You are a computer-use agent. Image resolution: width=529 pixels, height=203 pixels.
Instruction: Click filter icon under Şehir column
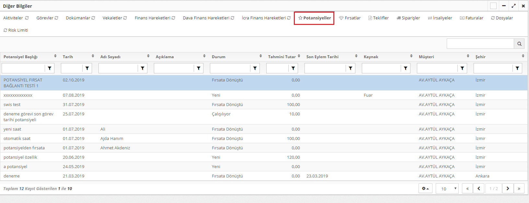coord(517,68)
